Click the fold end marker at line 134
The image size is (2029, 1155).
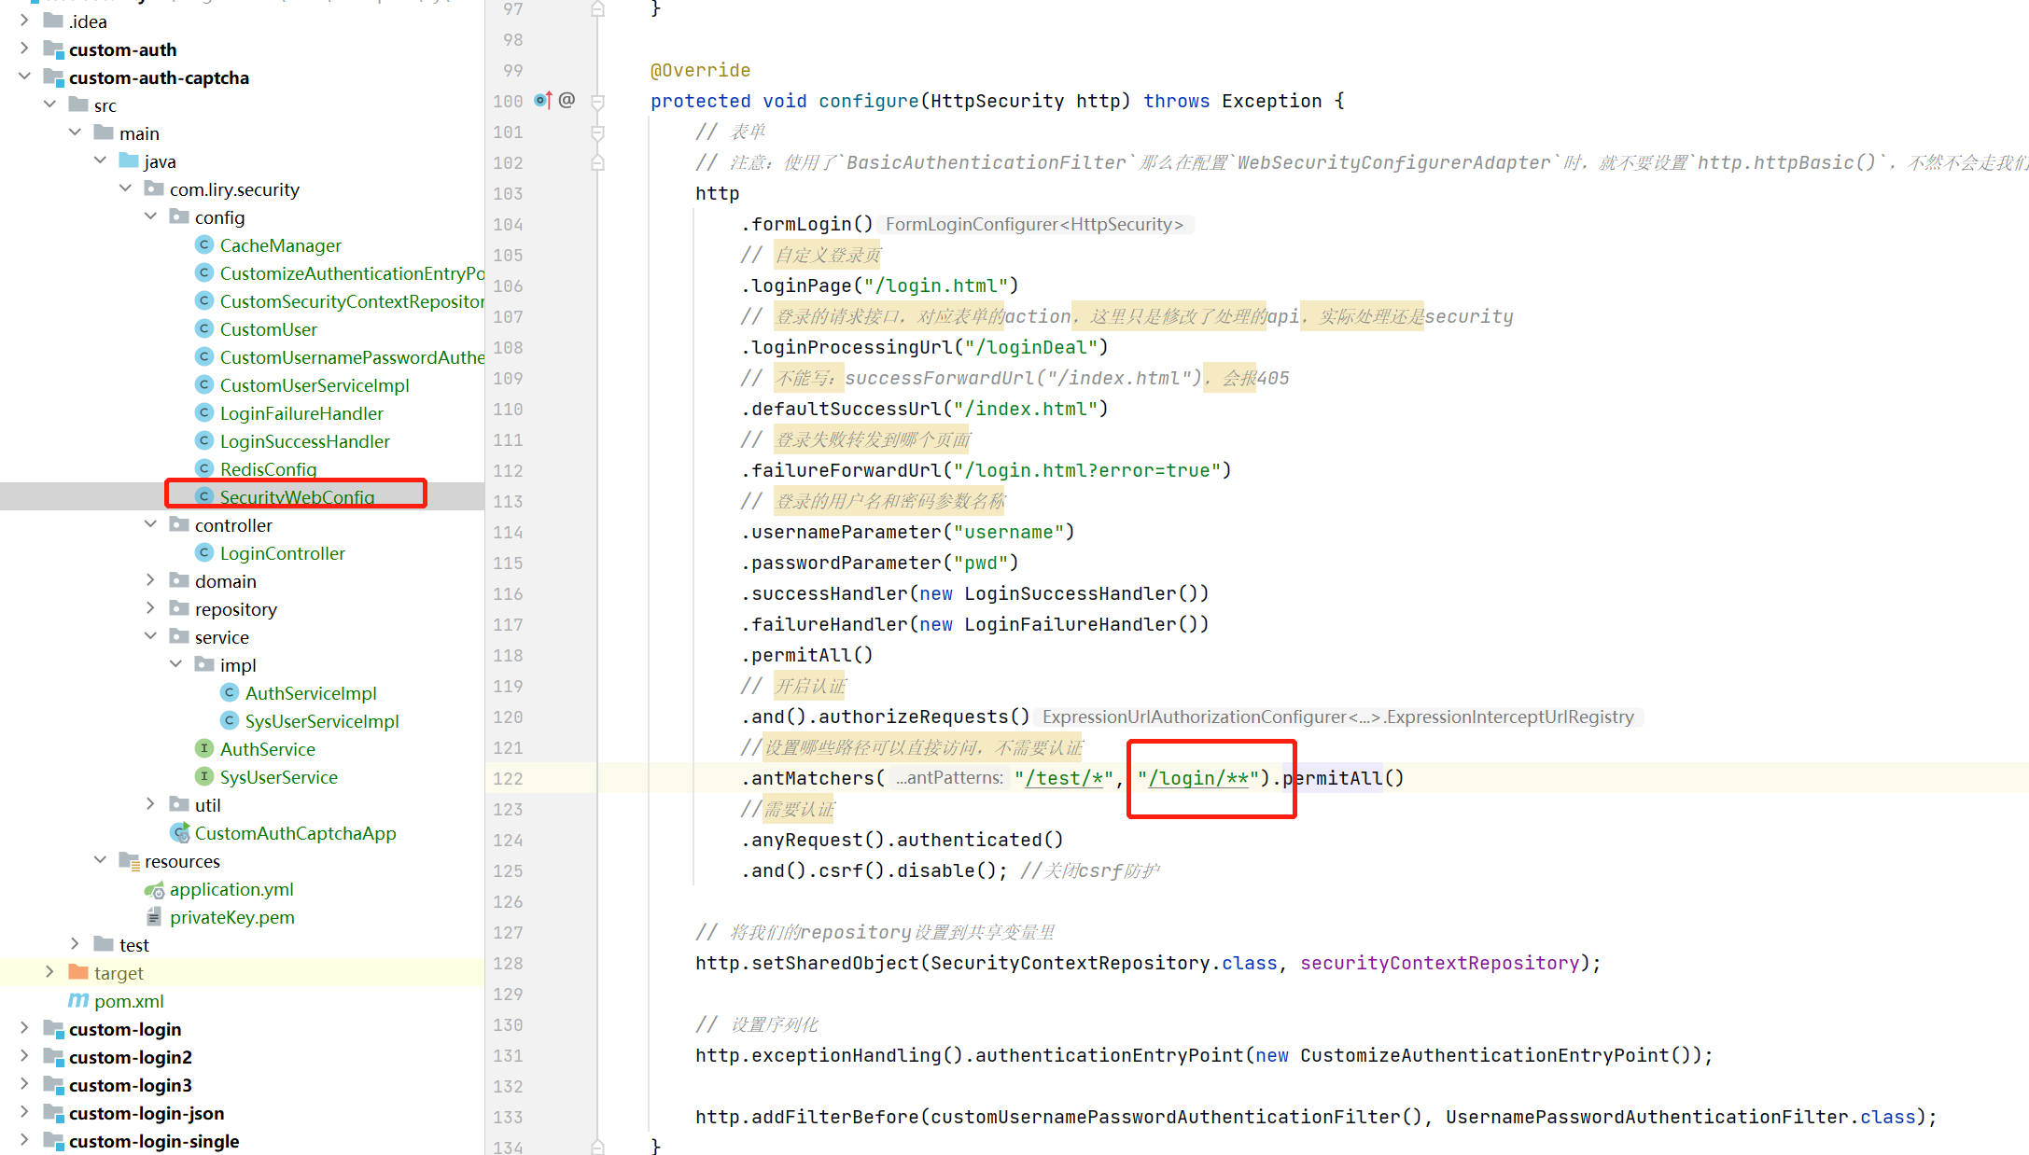(598, 1147)
